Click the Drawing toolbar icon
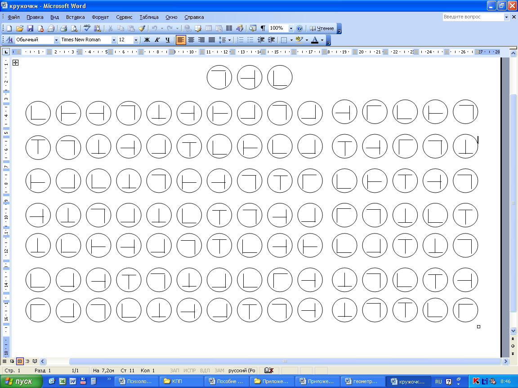 [240, 28]
